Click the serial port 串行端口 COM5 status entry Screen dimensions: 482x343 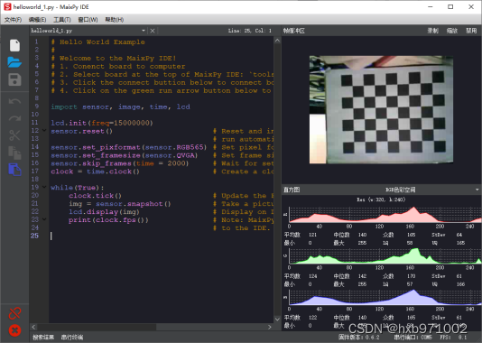pyautogui.click(x=412, y=338)
